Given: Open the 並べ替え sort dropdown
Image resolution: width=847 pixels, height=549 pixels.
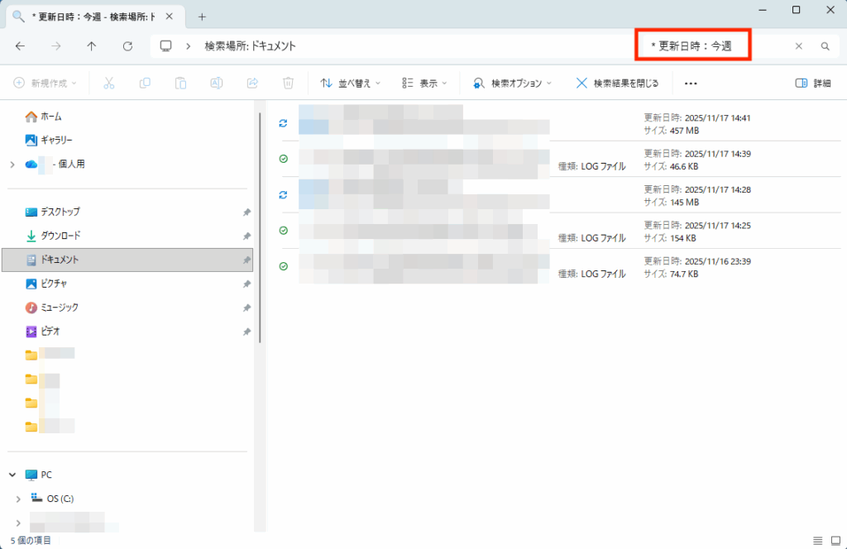Looking at the screenshot, I should [x=350, y=83].
